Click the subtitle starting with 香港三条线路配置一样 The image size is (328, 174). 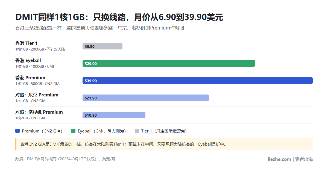tap(100, 28)
